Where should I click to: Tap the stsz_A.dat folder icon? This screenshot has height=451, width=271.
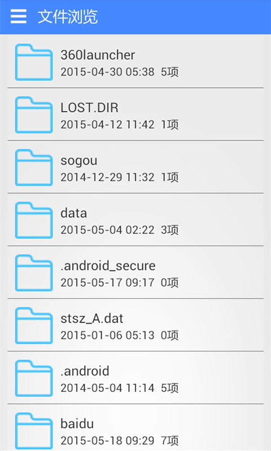coord(34,325)
